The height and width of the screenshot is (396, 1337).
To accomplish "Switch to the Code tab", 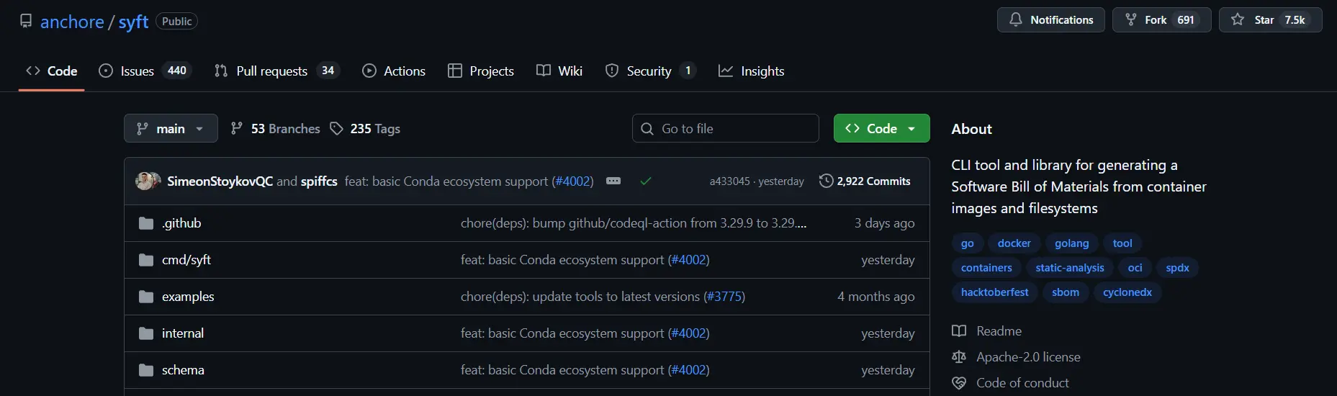I will click(x=52, y=71).
